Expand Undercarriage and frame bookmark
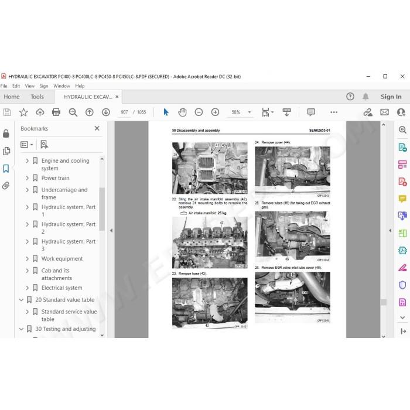Screen dimensions: 410x410 (x=27, y=190)
